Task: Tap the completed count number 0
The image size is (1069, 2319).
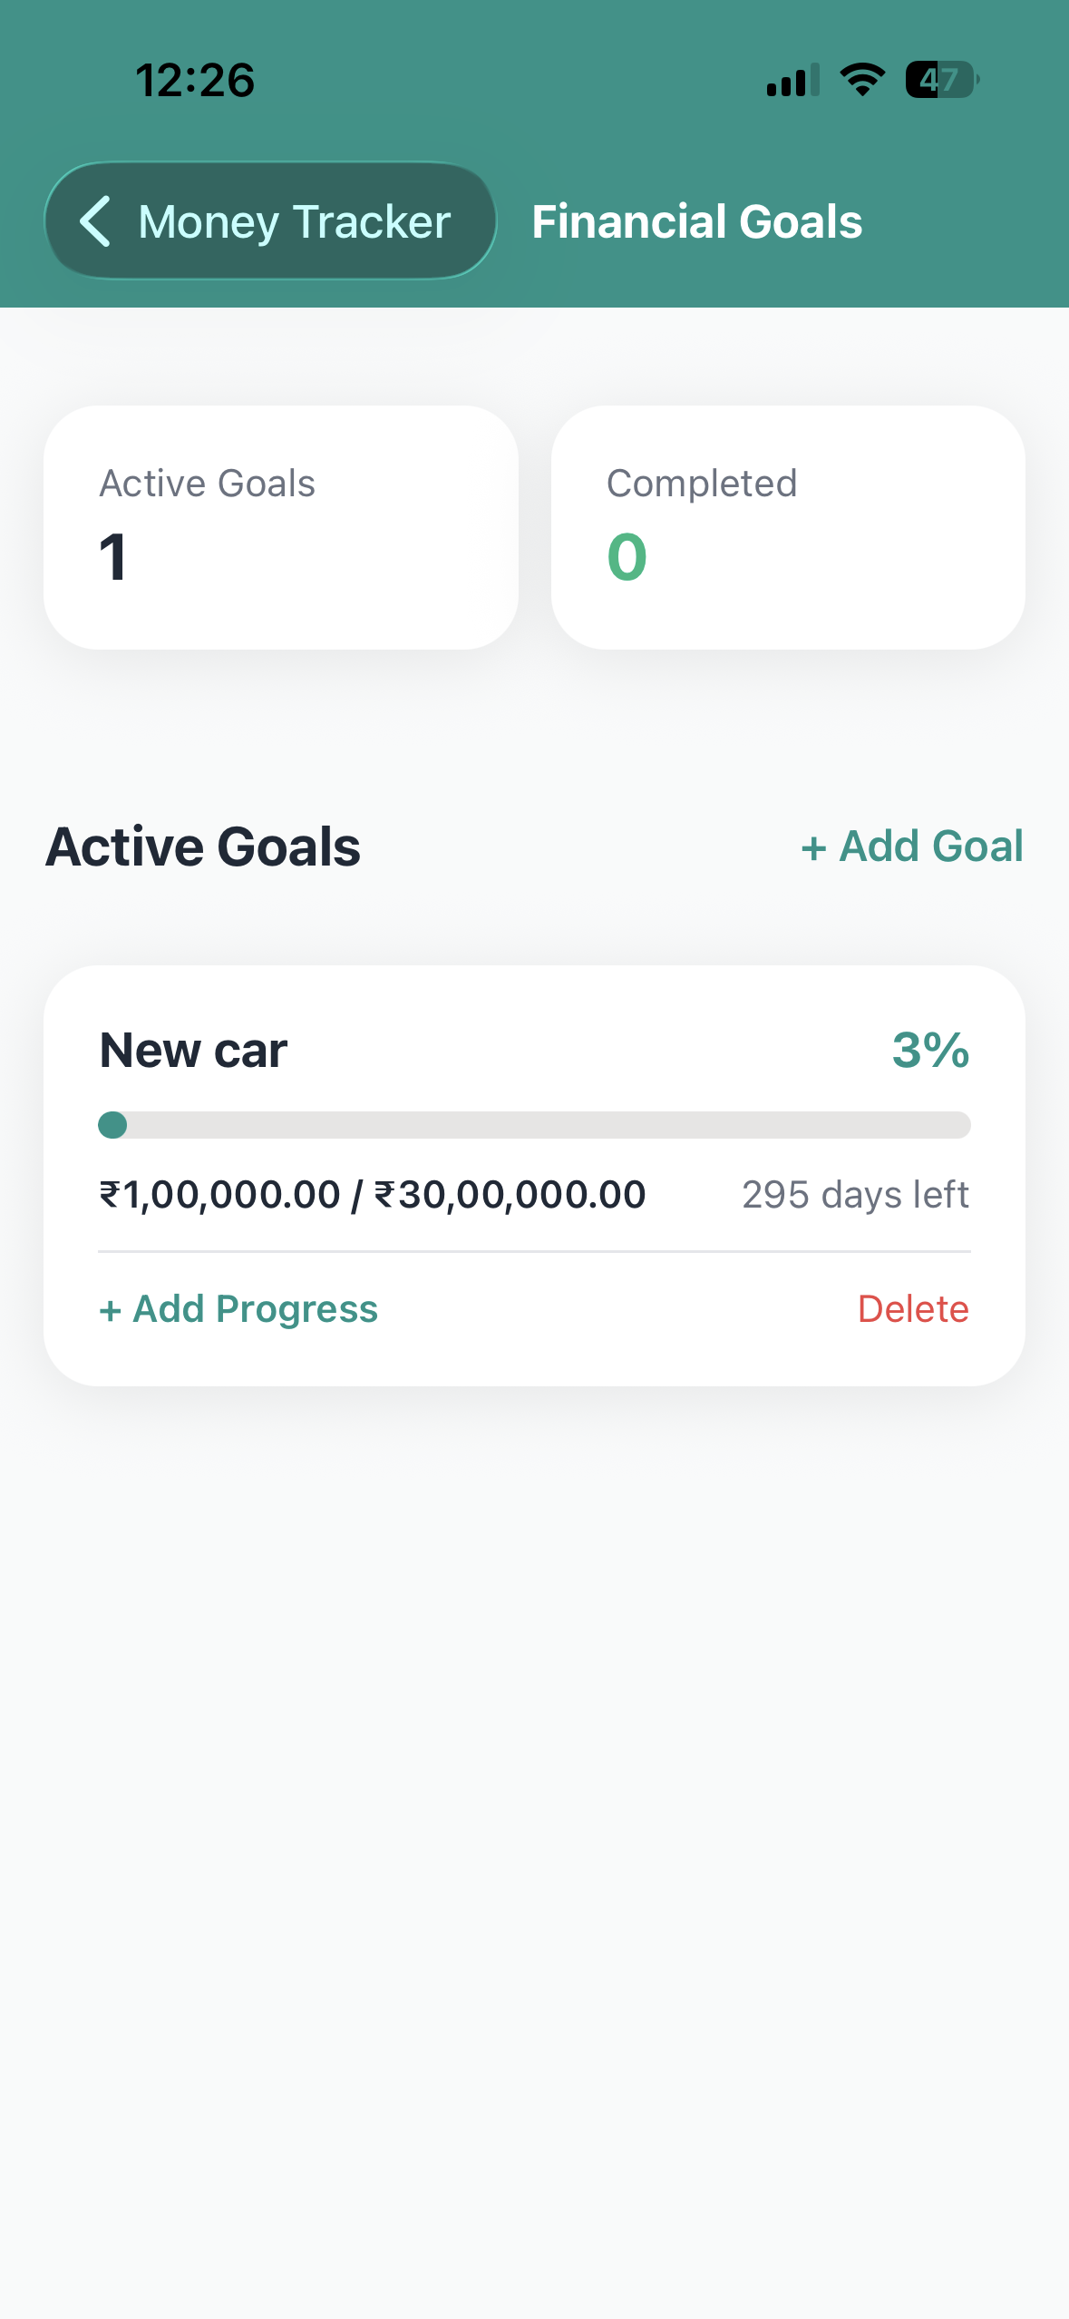Action: coord(627,556)
